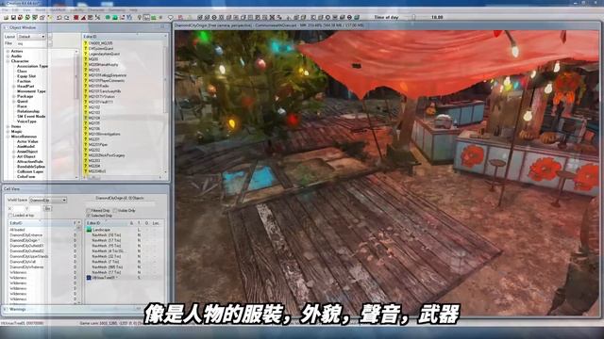Select the Movement Type category
The height and width of the screenshot is (339, 604).
coord(31,91)
